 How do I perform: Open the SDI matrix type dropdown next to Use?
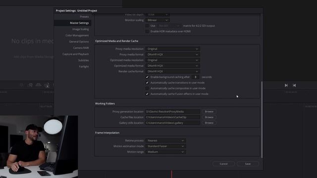click(x=169, y=26)
